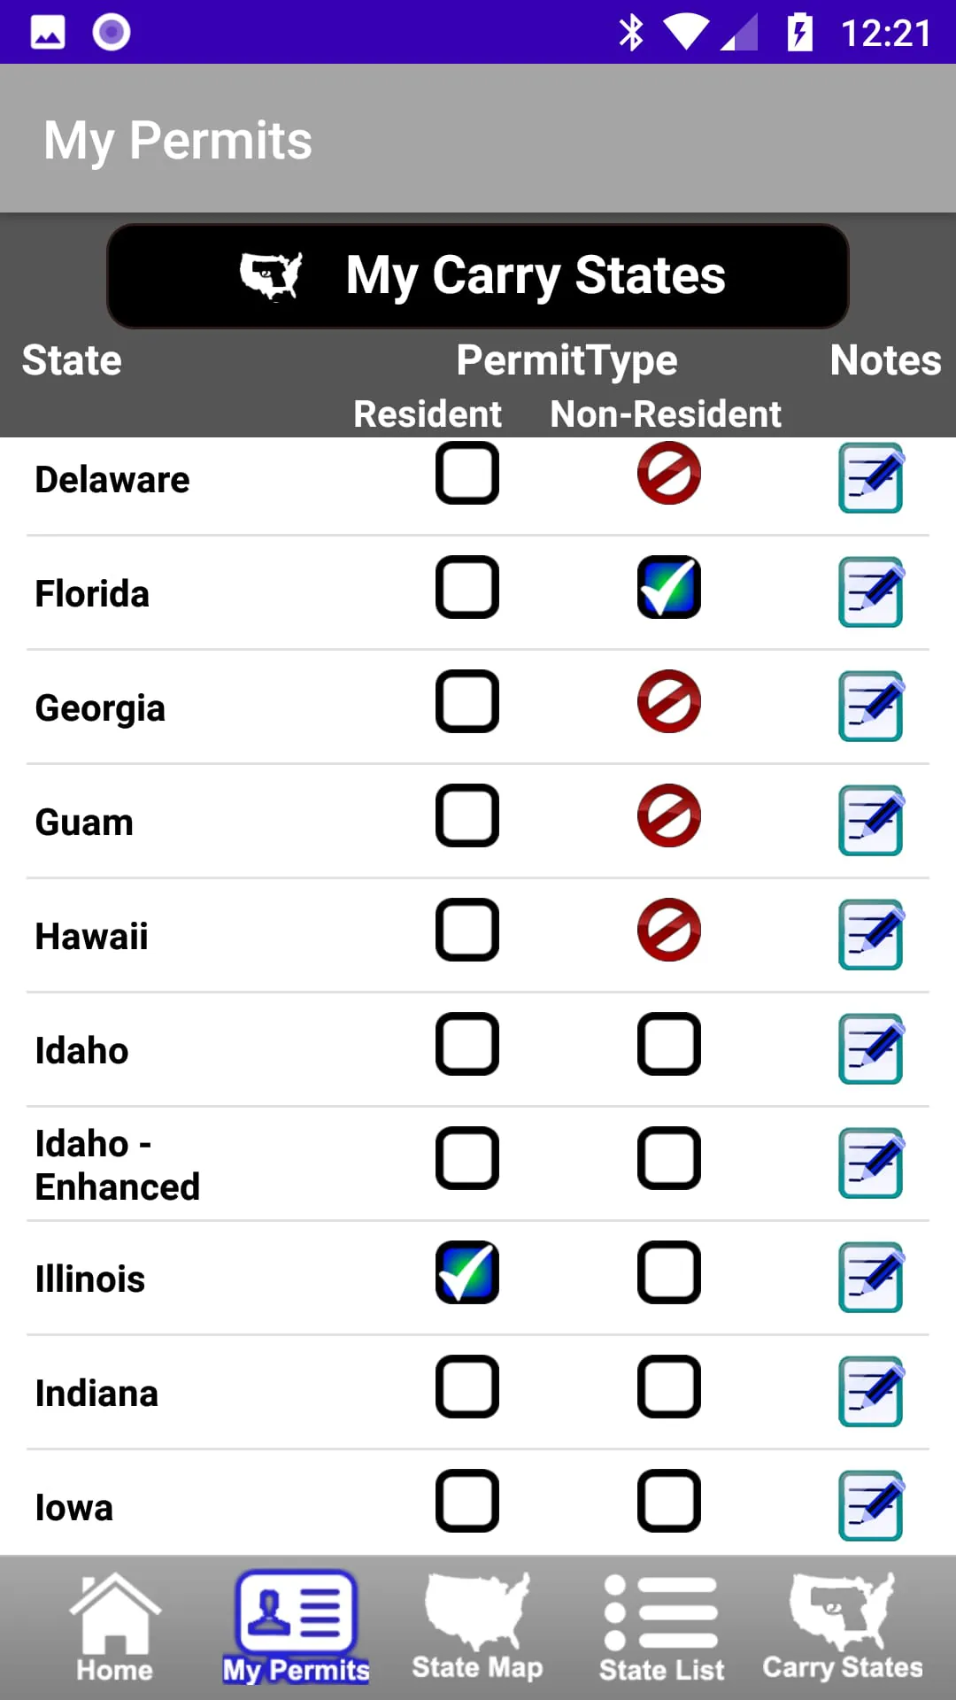956x1700 pixels.
Task: Check the Resident checkbox for Delaware
Action: (467, 474)
